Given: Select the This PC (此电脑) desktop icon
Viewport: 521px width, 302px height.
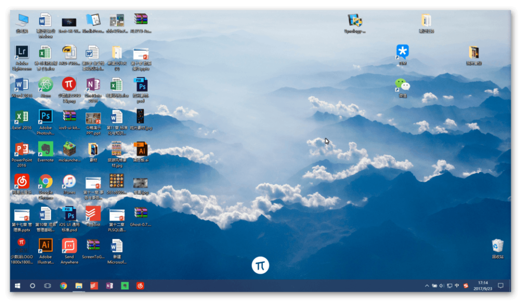Looking at the screenshot, I should click(x=22, y=23).
